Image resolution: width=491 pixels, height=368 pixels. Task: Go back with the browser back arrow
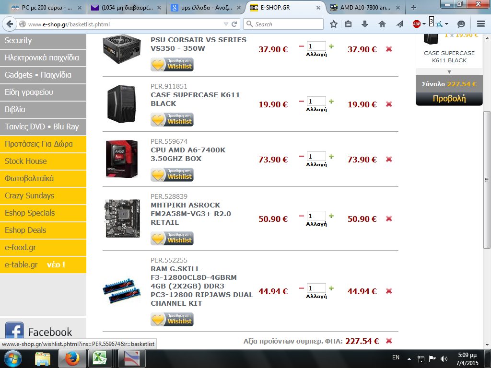(x=10, y=24)
